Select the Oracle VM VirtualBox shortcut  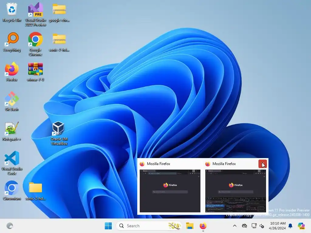pos(59,133)
